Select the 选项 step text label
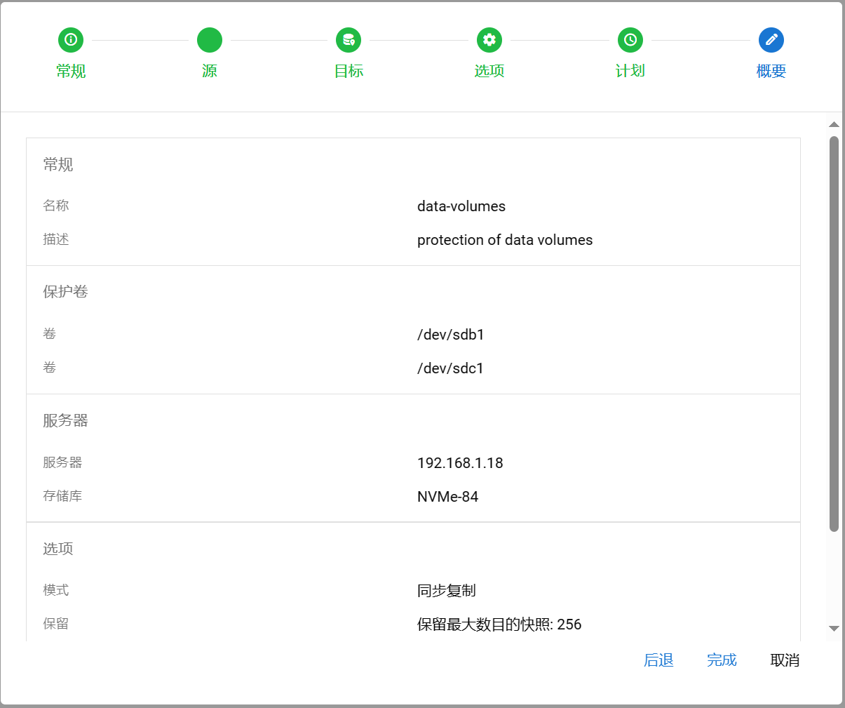Image resolution: width=845 pixels, height=708 pixels. tap(489, 71)
